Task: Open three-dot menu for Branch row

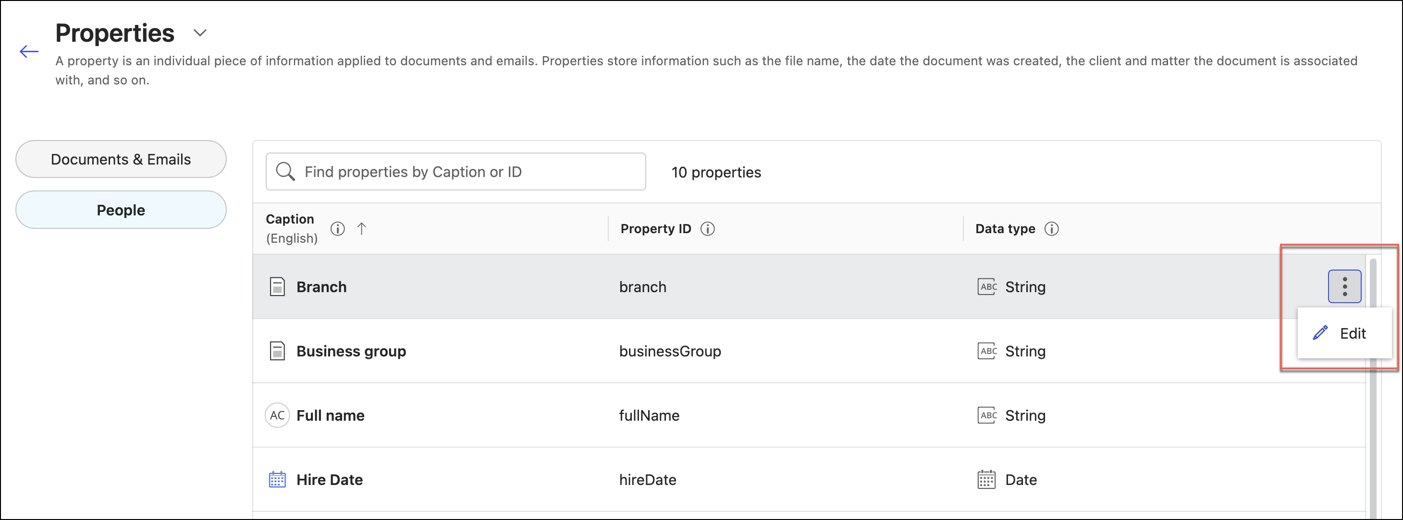Action: (1343, 287)
